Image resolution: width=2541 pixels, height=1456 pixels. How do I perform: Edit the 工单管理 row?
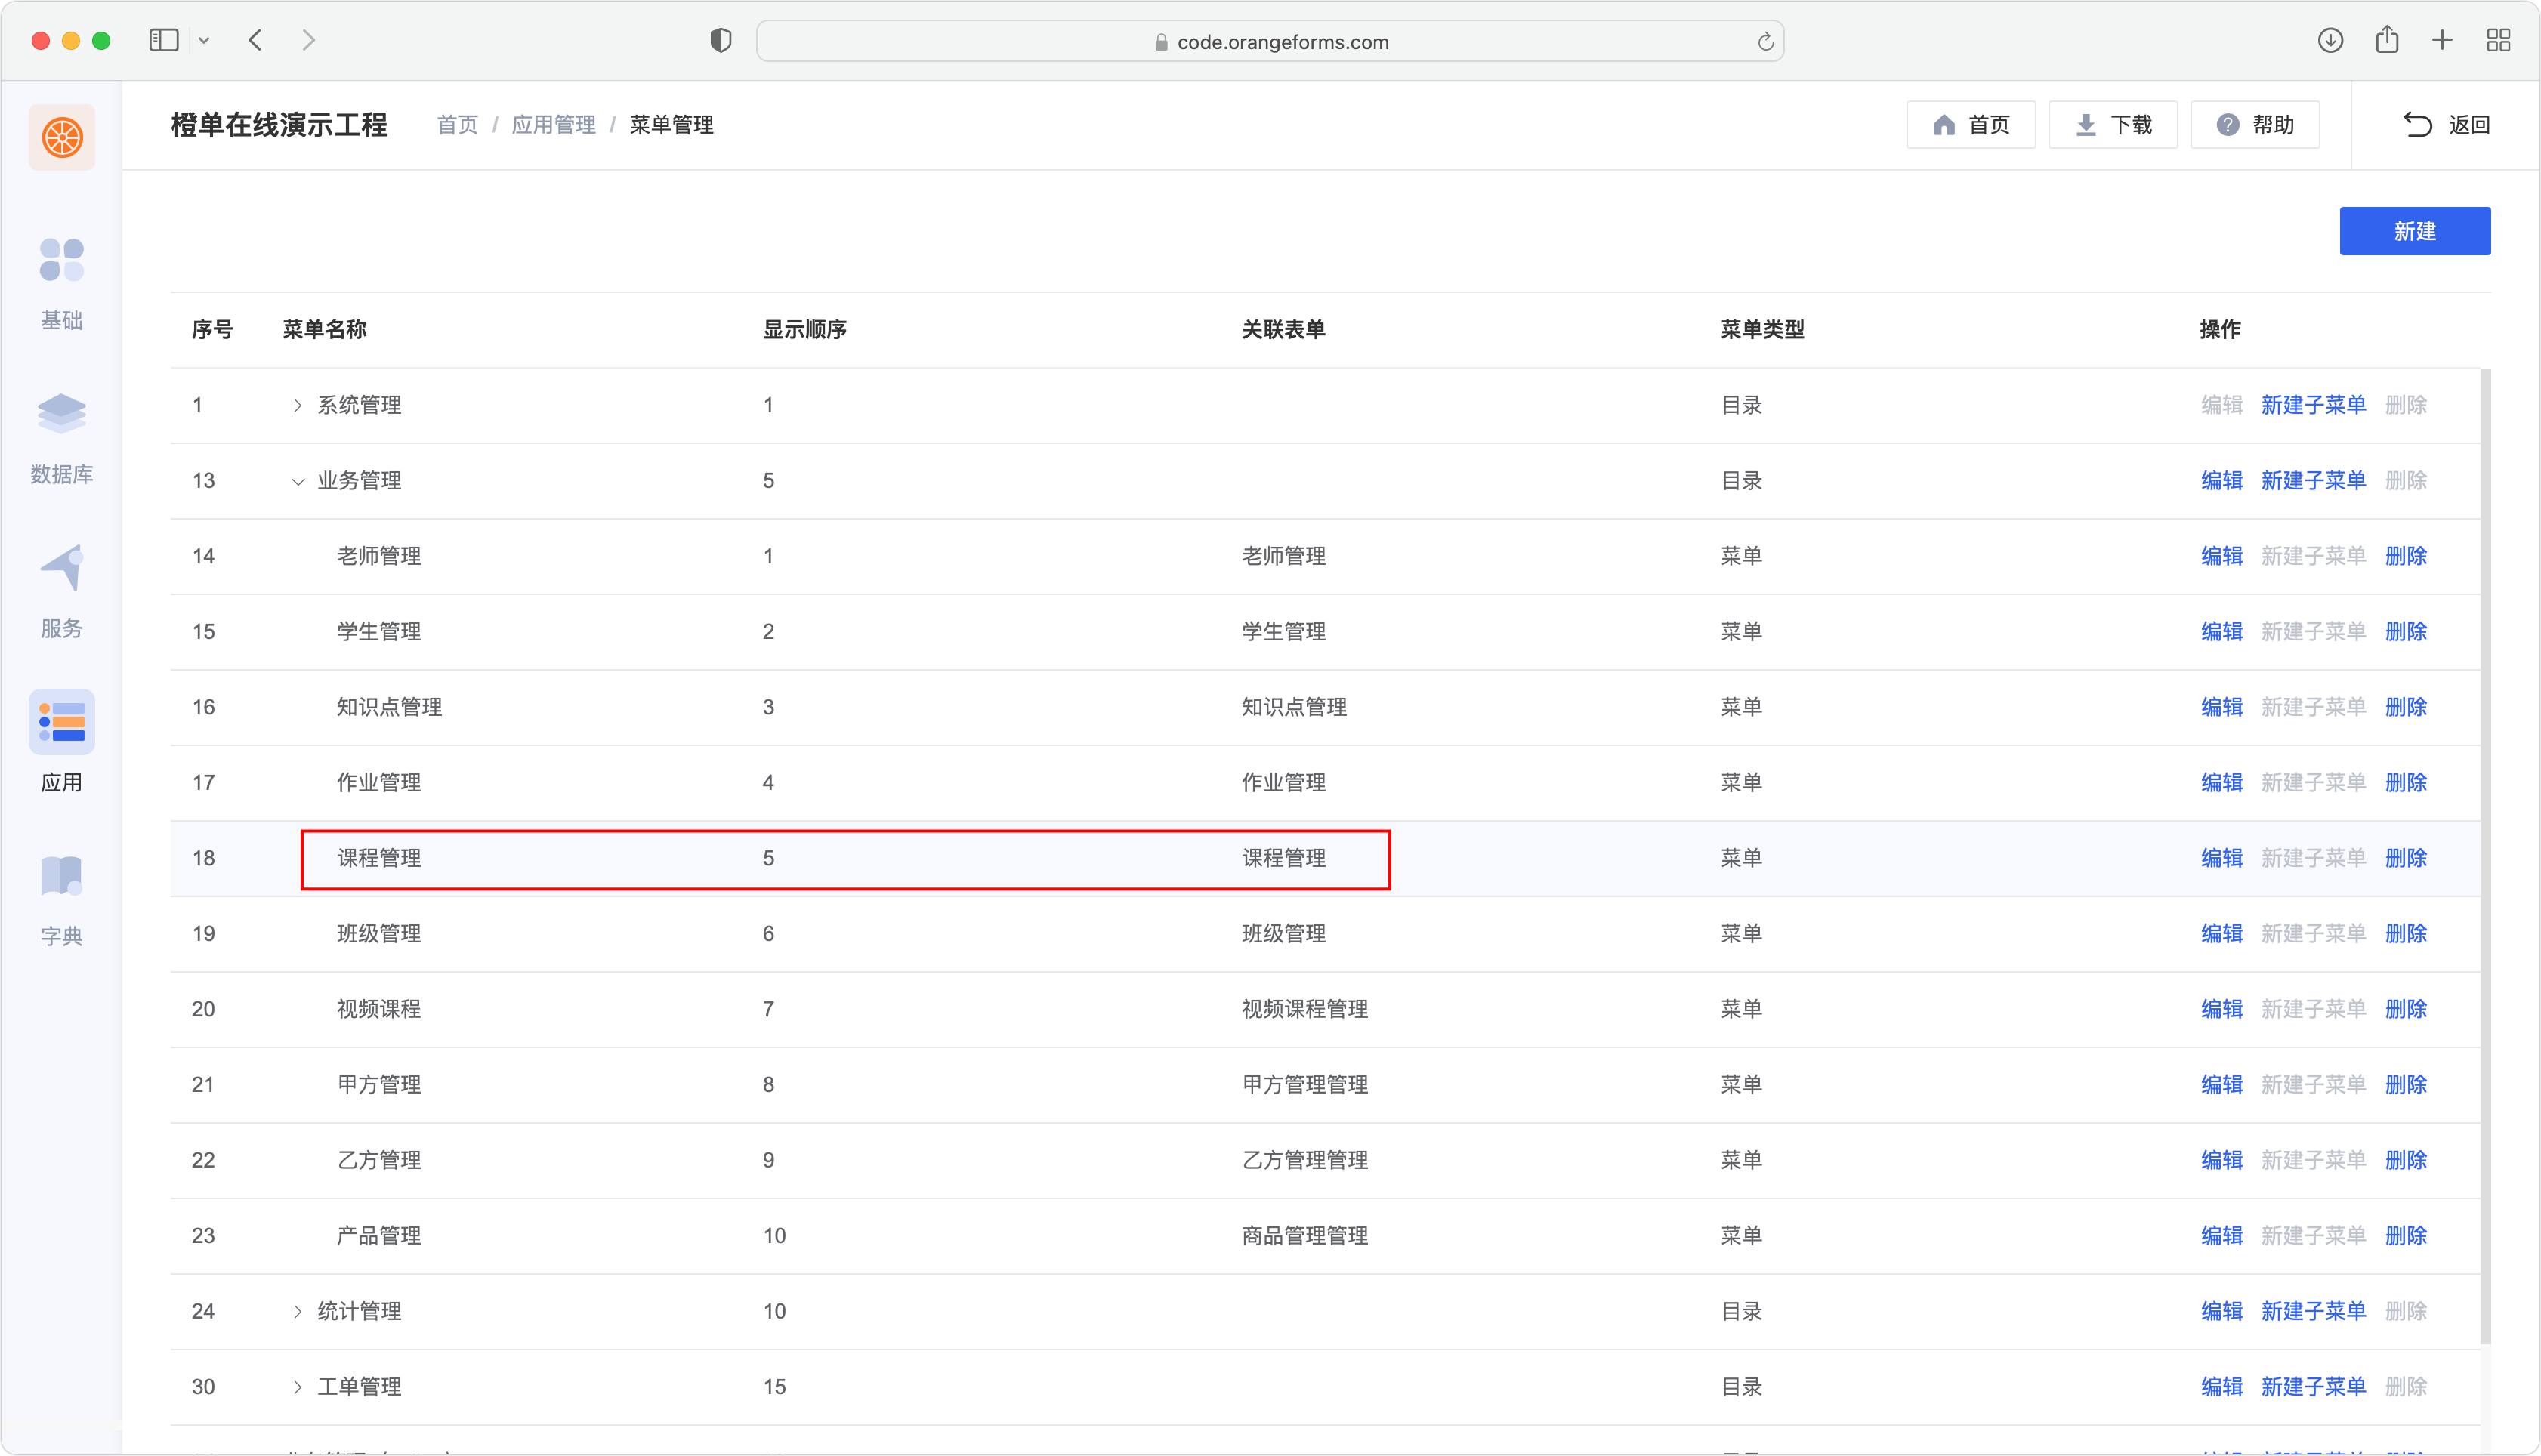pyautogui.click(x=2221, y=1386)
